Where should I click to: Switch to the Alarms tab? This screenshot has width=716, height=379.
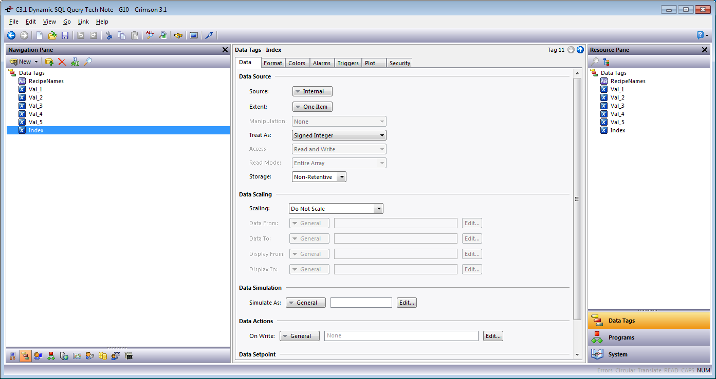click(322, 63)
